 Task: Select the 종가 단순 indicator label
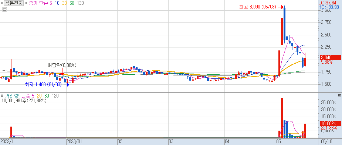[x=38, y=3]
